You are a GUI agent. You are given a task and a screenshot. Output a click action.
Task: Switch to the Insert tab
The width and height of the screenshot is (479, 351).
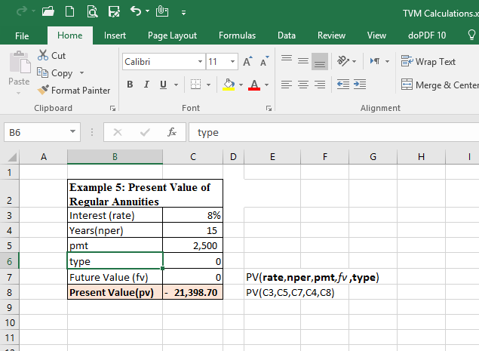[x=115, y=35]
